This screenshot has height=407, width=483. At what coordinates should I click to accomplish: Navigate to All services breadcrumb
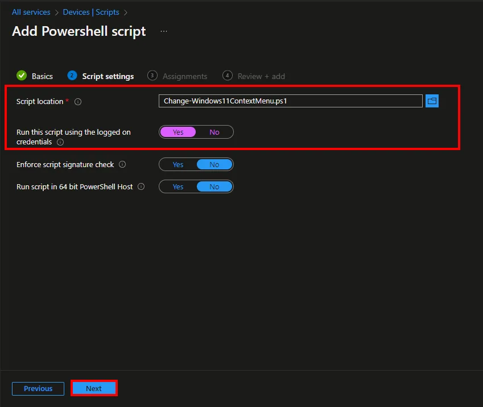[31, 12]
